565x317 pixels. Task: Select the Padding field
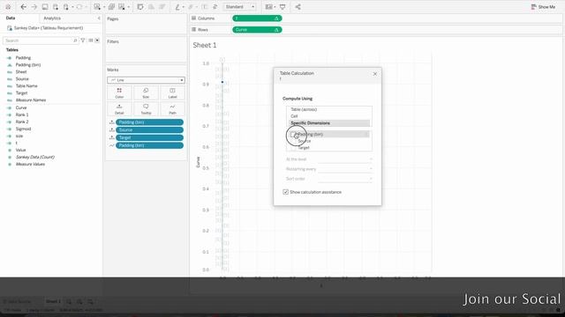[23, 58]
